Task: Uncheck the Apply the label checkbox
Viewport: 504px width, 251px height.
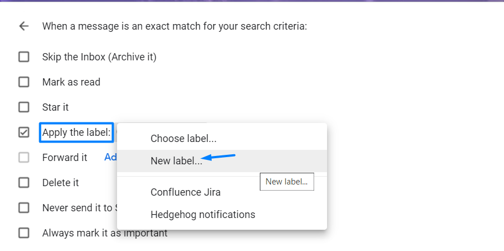Action: click(24, 132)
